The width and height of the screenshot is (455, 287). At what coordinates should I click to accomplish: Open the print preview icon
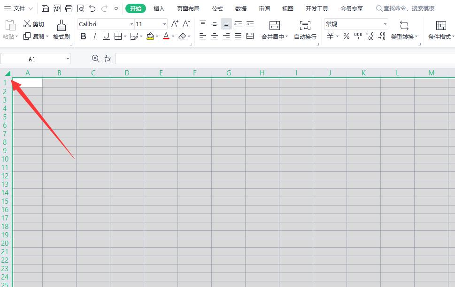pyautogui.click(x=80, y=8)
